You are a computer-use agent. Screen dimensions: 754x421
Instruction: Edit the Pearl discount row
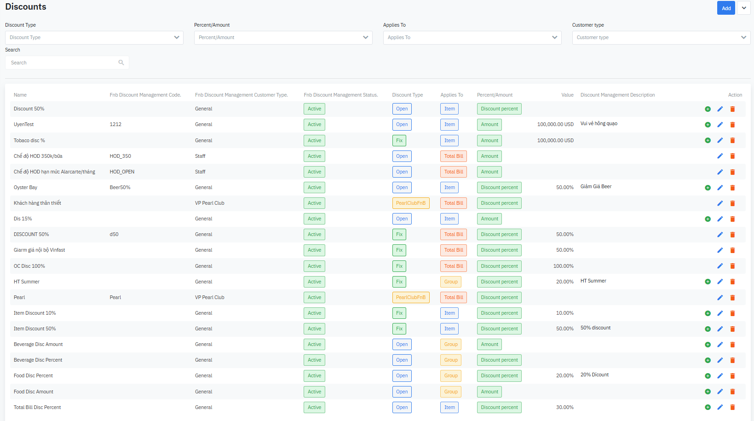pyautogui.click(x=720, y=298)
